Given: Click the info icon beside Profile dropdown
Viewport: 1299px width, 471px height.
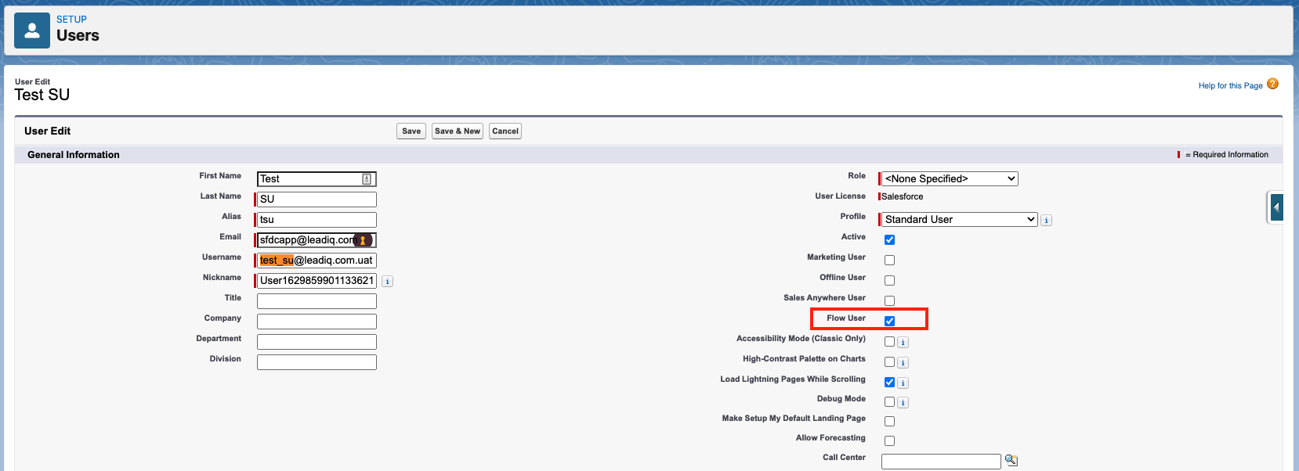Looking at the screenshot, I should (1047, 221).
